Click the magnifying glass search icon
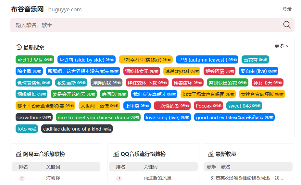 click(287, 25)
